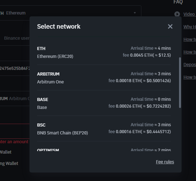Click the Binance user tab behind dialog
Screen dimensions: 196x181
17,38
